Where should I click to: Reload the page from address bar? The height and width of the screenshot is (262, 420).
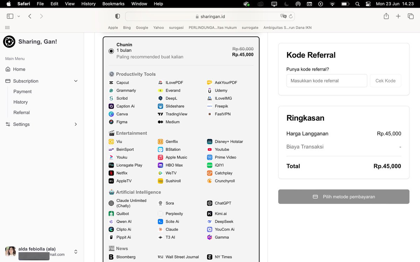290,16
